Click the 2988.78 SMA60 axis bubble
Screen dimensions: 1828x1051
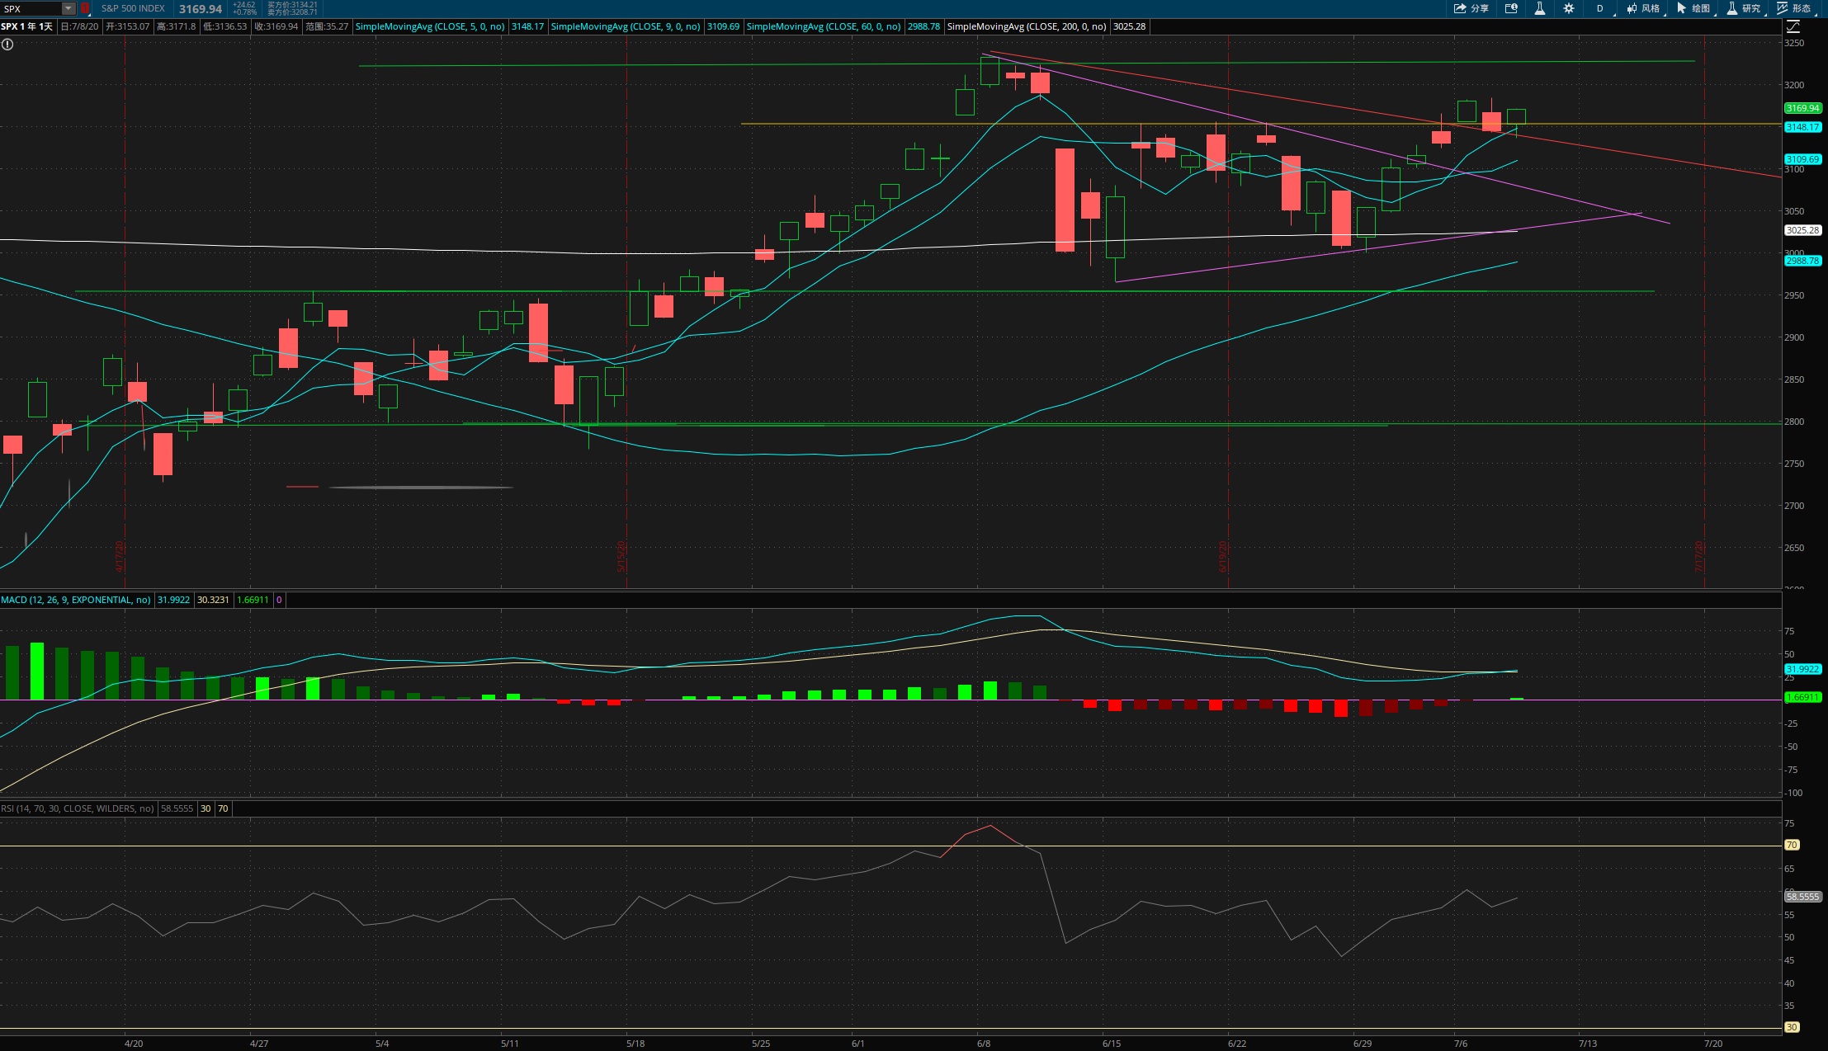click(x=1802, y=261)
